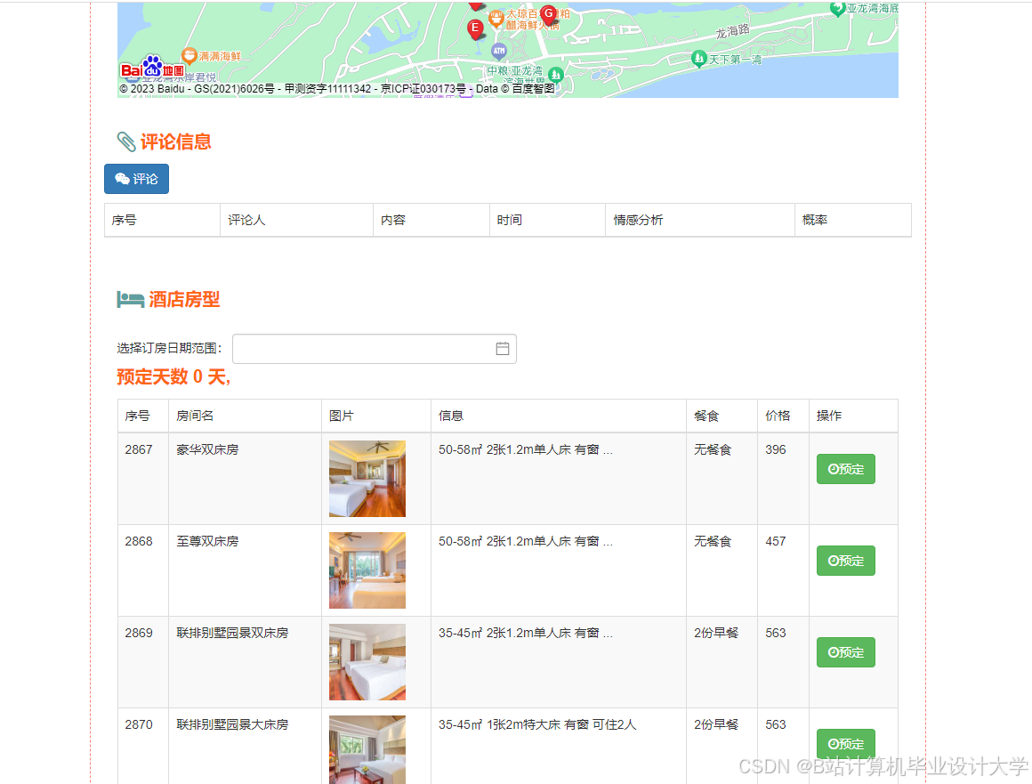Click the 亚龙湾海底 marker near the map's right edge

tap(839, 7)
